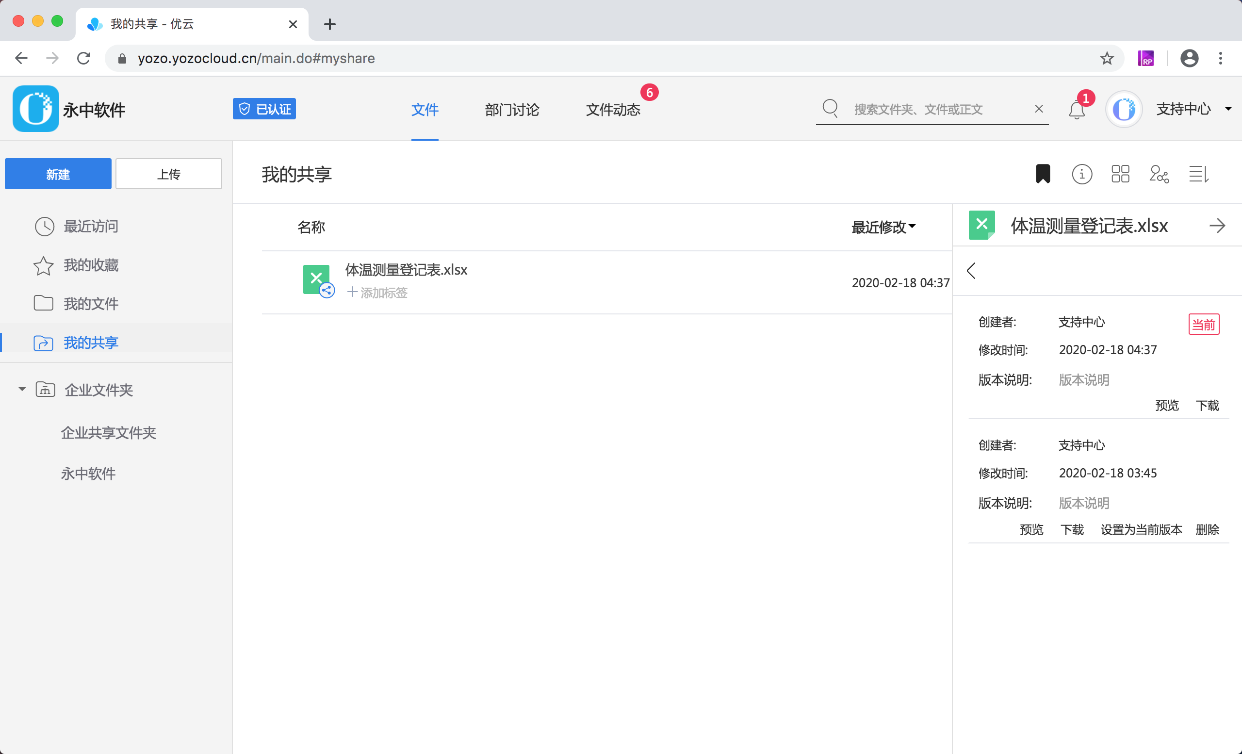1242x754 pixels.
Task: Open the 文件动态 tab
Action: point(612,109)
